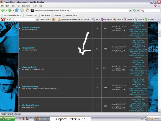The width and height of the screenshot is (161, 121).
Task: Open the Bookmarks menu
Action: pyautogui.click(x=26, y=6)
